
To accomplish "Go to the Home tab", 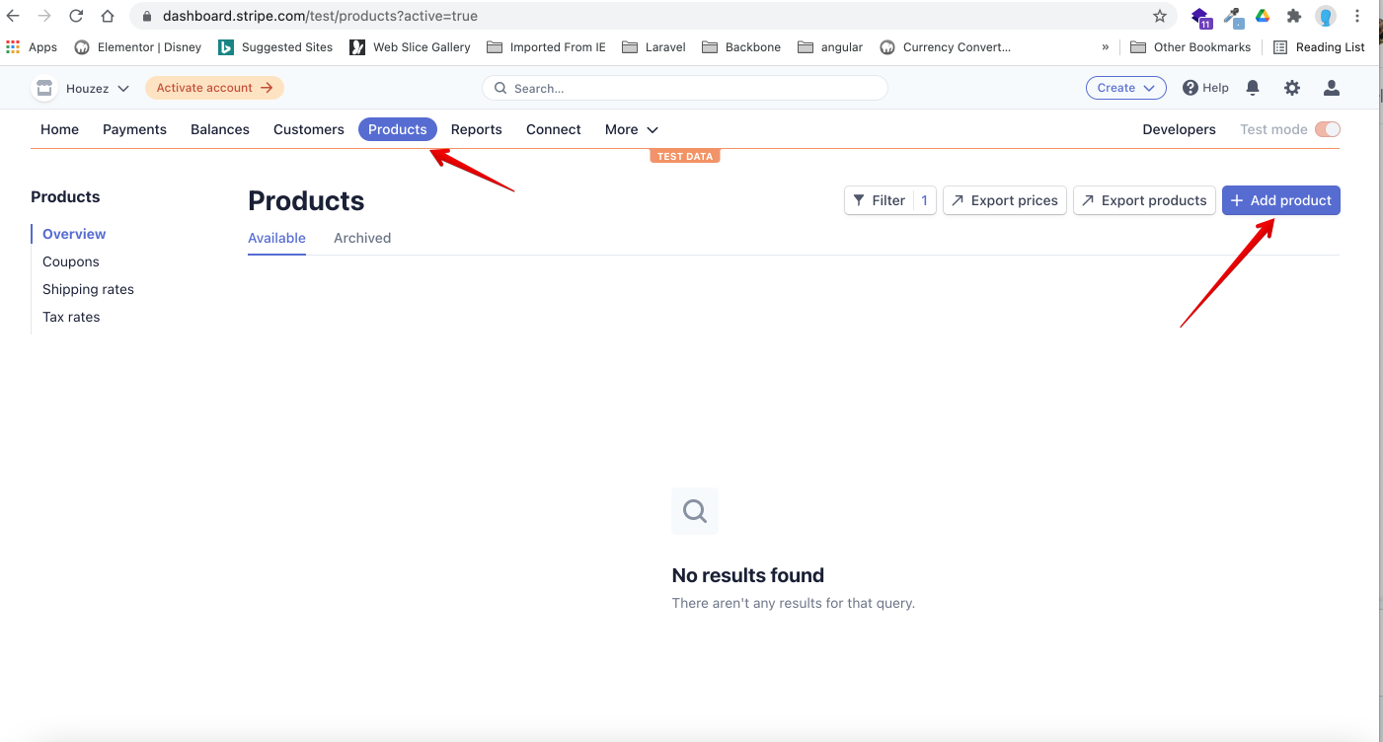I will tap(59, 129).
